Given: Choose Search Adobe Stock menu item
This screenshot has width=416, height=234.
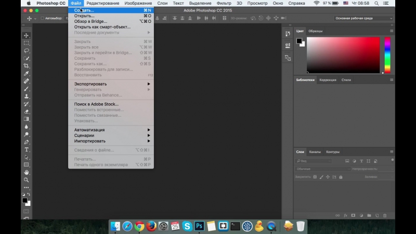Looking at the screenshot, I should (111, 104).
